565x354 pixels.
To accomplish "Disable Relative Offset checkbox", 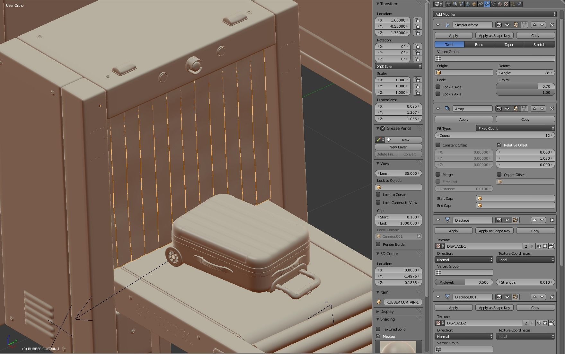I will 499,145.
